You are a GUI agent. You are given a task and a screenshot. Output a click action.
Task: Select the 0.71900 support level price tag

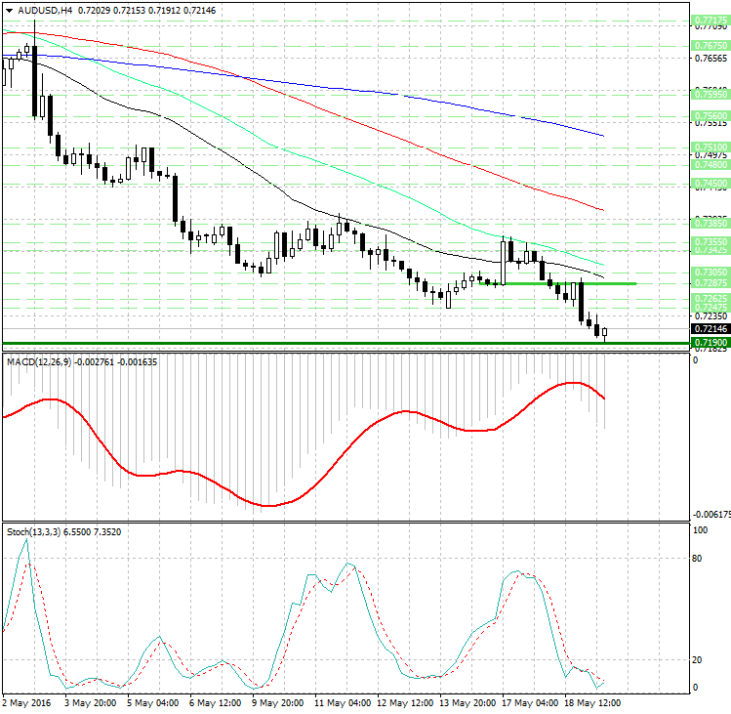click(711, 343)
